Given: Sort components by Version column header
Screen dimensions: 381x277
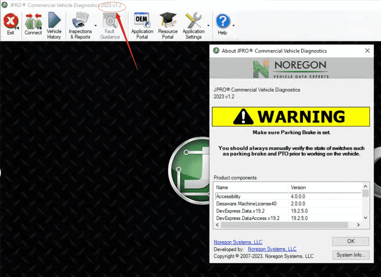Looking at the screenshot, I should (x=325, y=188).
